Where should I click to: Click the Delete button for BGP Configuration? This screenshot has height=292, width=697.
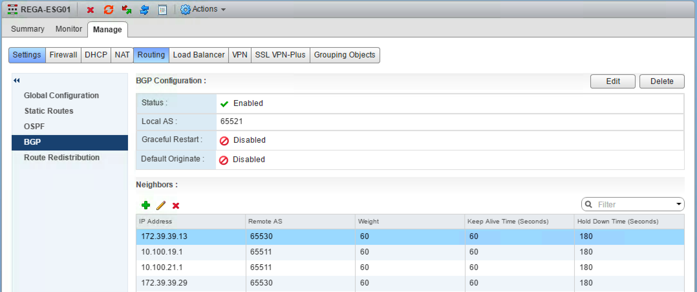point(662,81)
